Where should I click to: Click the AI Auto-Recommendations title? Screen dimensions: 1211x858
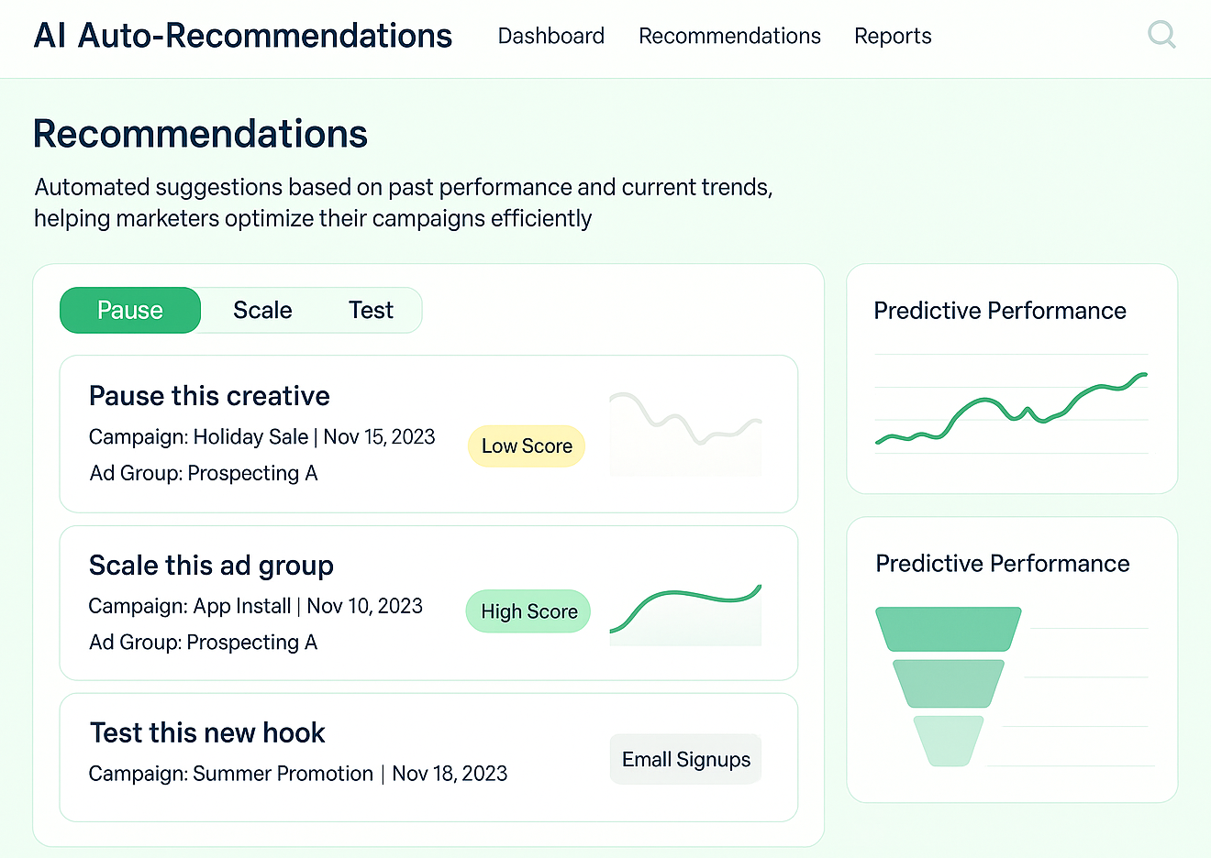coord(242,36)
